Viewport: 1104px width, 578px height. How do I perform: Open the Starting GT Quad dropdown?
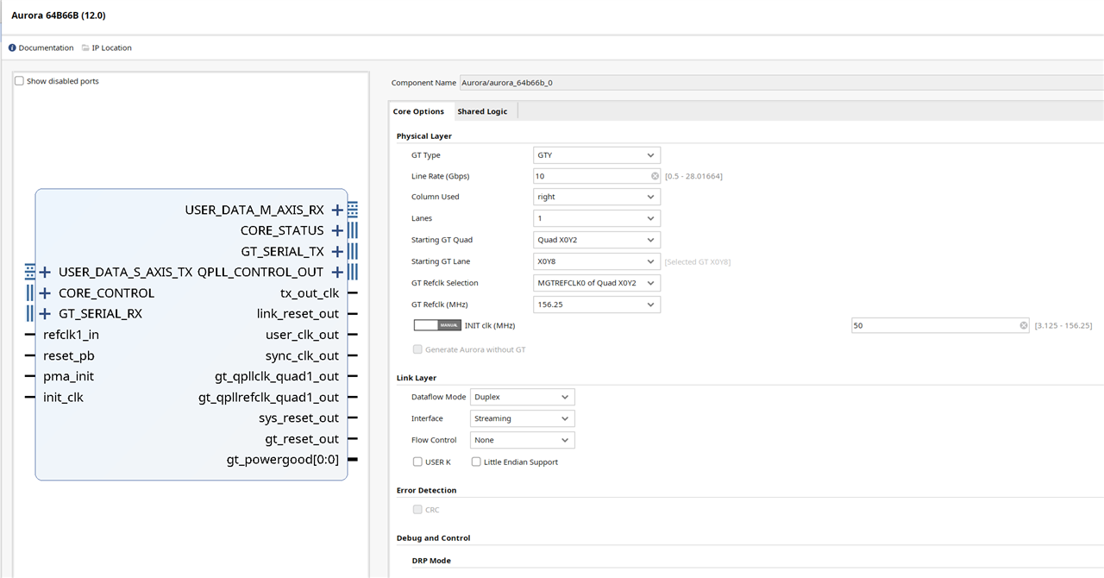click(597, 240)
